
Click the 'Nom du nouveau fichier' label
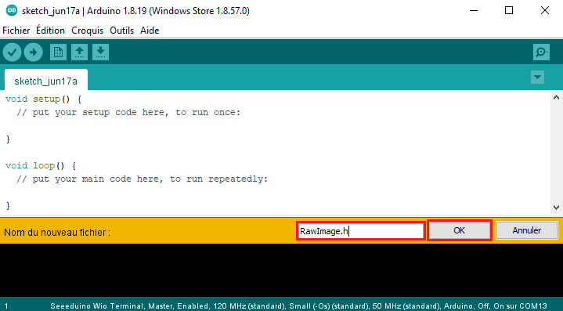point(57,233)
